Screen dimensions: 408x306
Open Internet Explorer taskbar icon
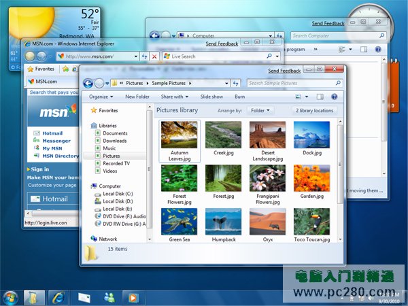pyautogui.click(x=58, y=298)
